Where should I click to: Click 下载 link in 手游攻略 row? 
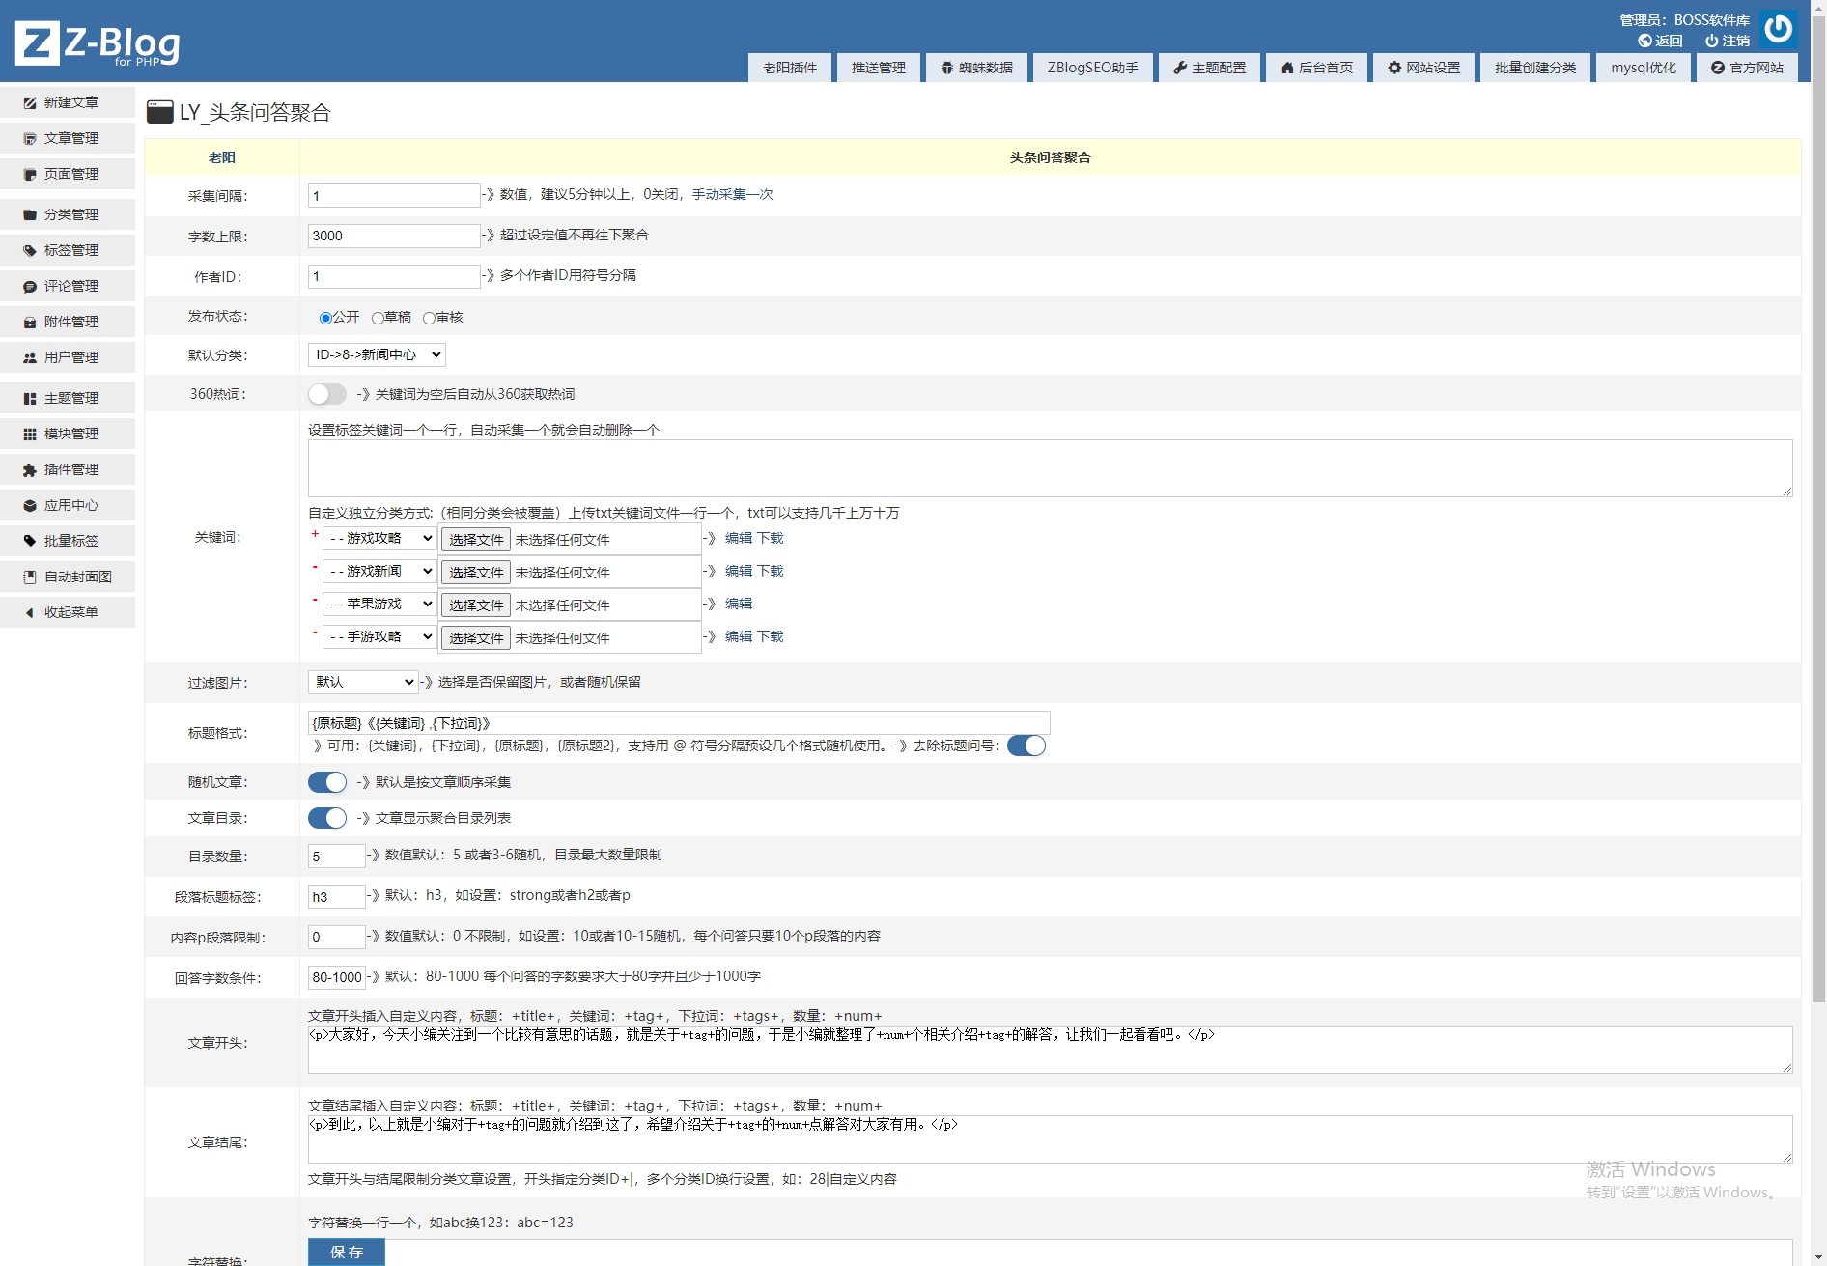(770, 636)
